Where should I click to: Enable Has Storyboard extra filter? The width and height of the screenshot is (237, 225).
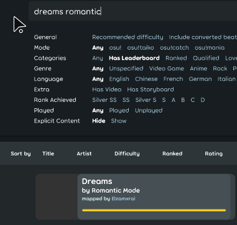point(151,90)
